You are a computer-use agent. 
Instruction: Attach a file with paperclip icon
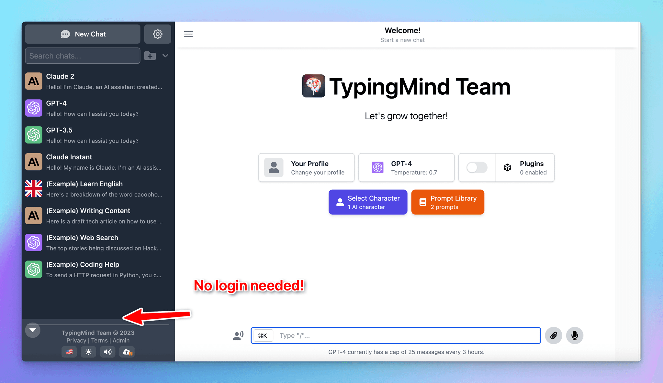554,335
